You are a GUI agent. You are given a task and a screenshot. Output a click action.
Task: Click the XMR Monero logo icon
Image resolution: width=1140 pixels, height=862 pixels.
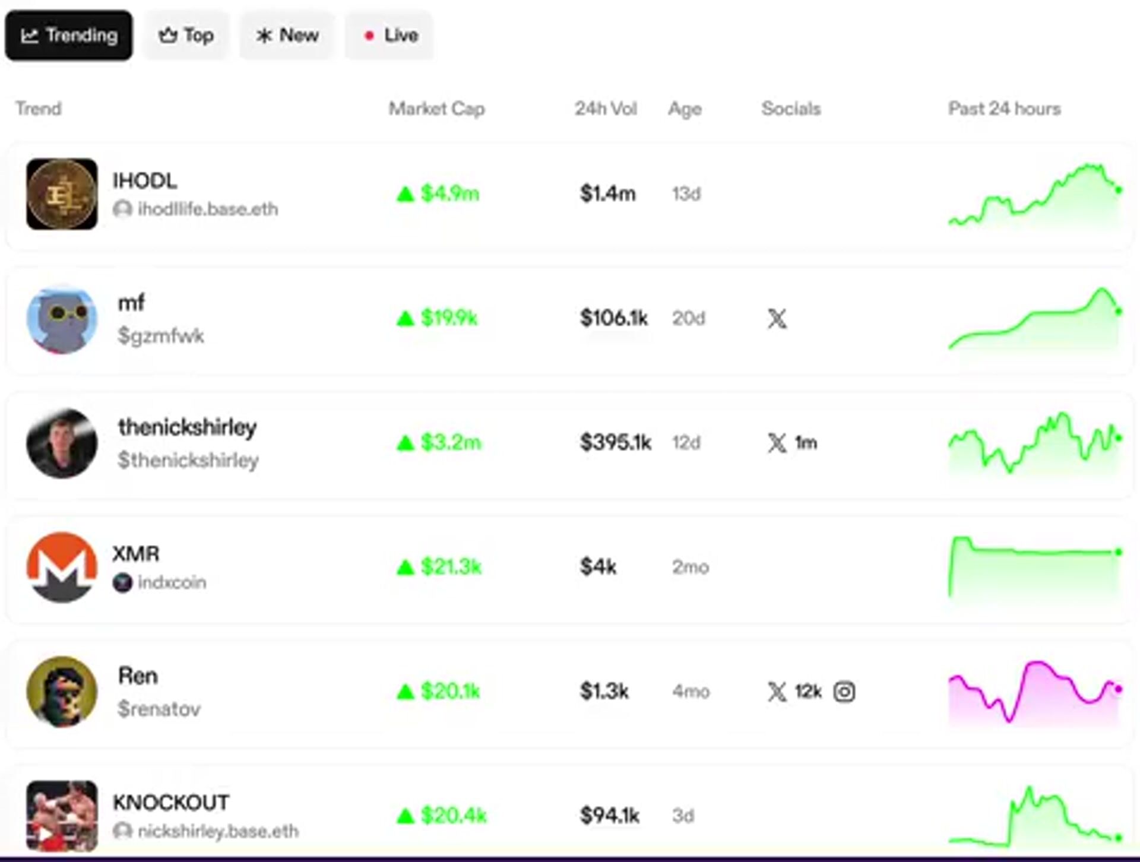62,567
